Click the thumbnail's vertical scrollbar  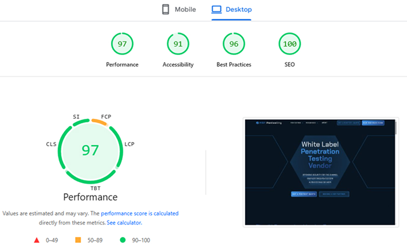coord(396,128)
